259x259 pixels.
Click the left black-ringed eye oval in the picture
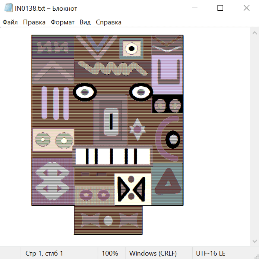pyautogui.click(x=85, y=92)
